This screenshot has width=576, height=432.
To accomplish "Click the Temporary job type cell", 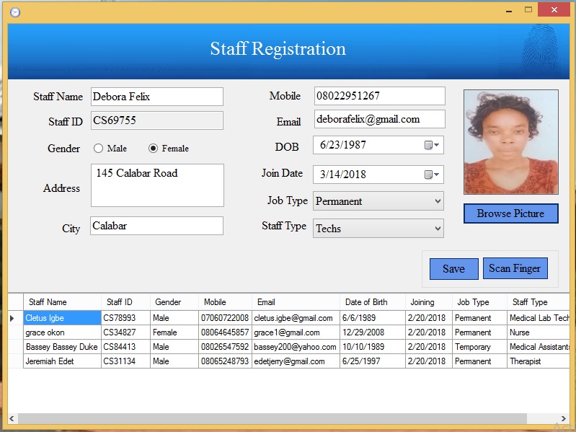I will click(x=479, y=347).
